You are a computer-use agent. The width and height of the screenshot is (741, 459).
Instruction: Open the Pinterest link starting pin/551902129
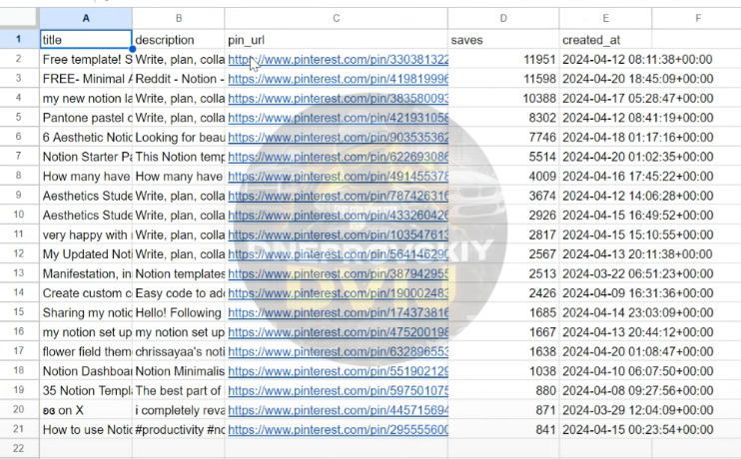(x=338, y=371)
